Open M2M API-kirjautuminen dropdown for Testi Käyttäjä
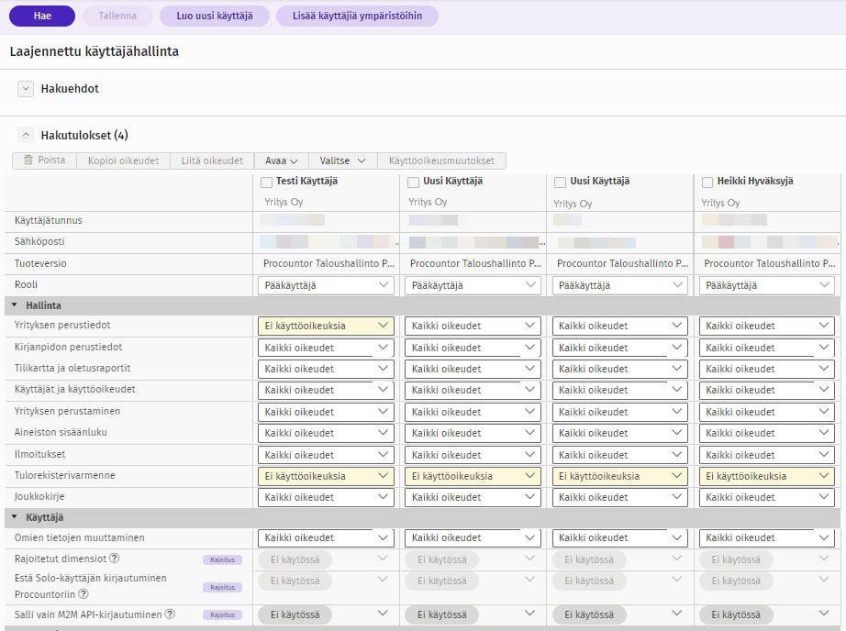 327,614
